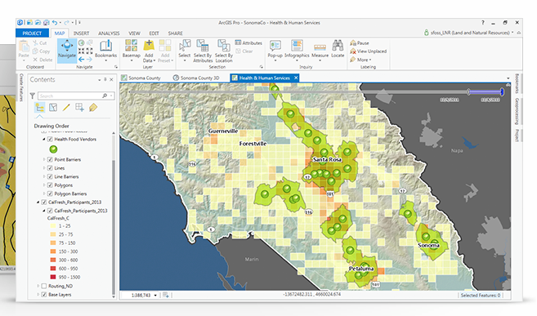Switch to the ANALYSIS ribbon tab
The image size is (537, 316).
coord(109,33)
